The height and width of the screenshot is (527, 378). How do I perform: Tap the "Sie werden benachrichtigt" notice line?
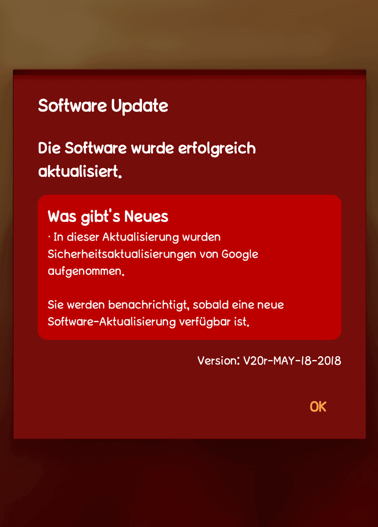[x=166, y=305]
